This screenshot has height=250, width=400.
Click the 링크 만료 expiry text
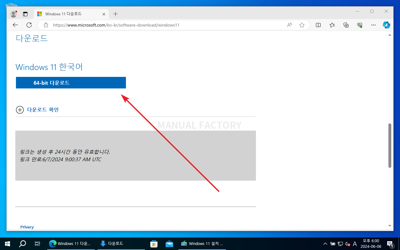tap(61, 159)
